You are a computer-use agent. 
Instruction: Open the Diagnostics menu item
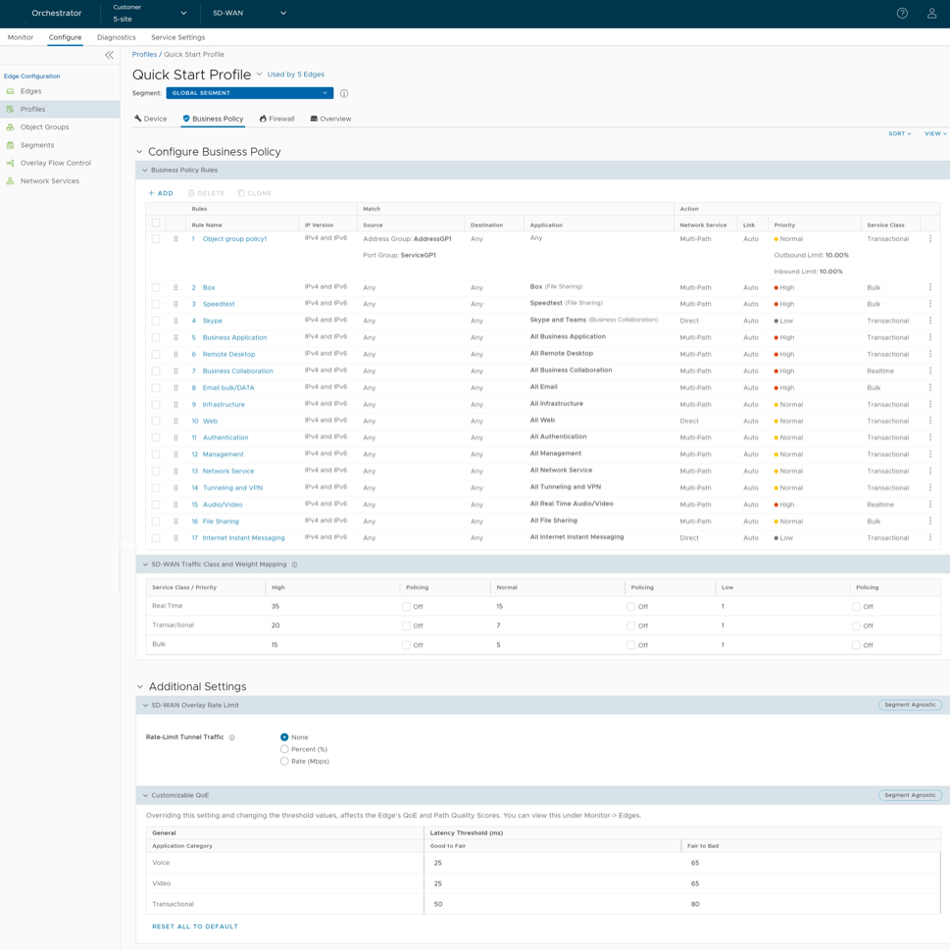tap(117, 36)
